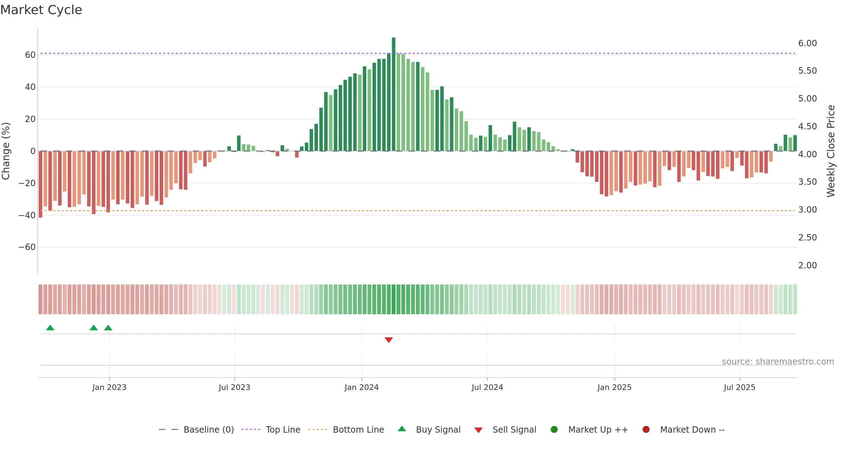This screenshot has width=846, height=476.
Task: Click the Jan 2025 axis label
Action: click(x=614, y=387)
